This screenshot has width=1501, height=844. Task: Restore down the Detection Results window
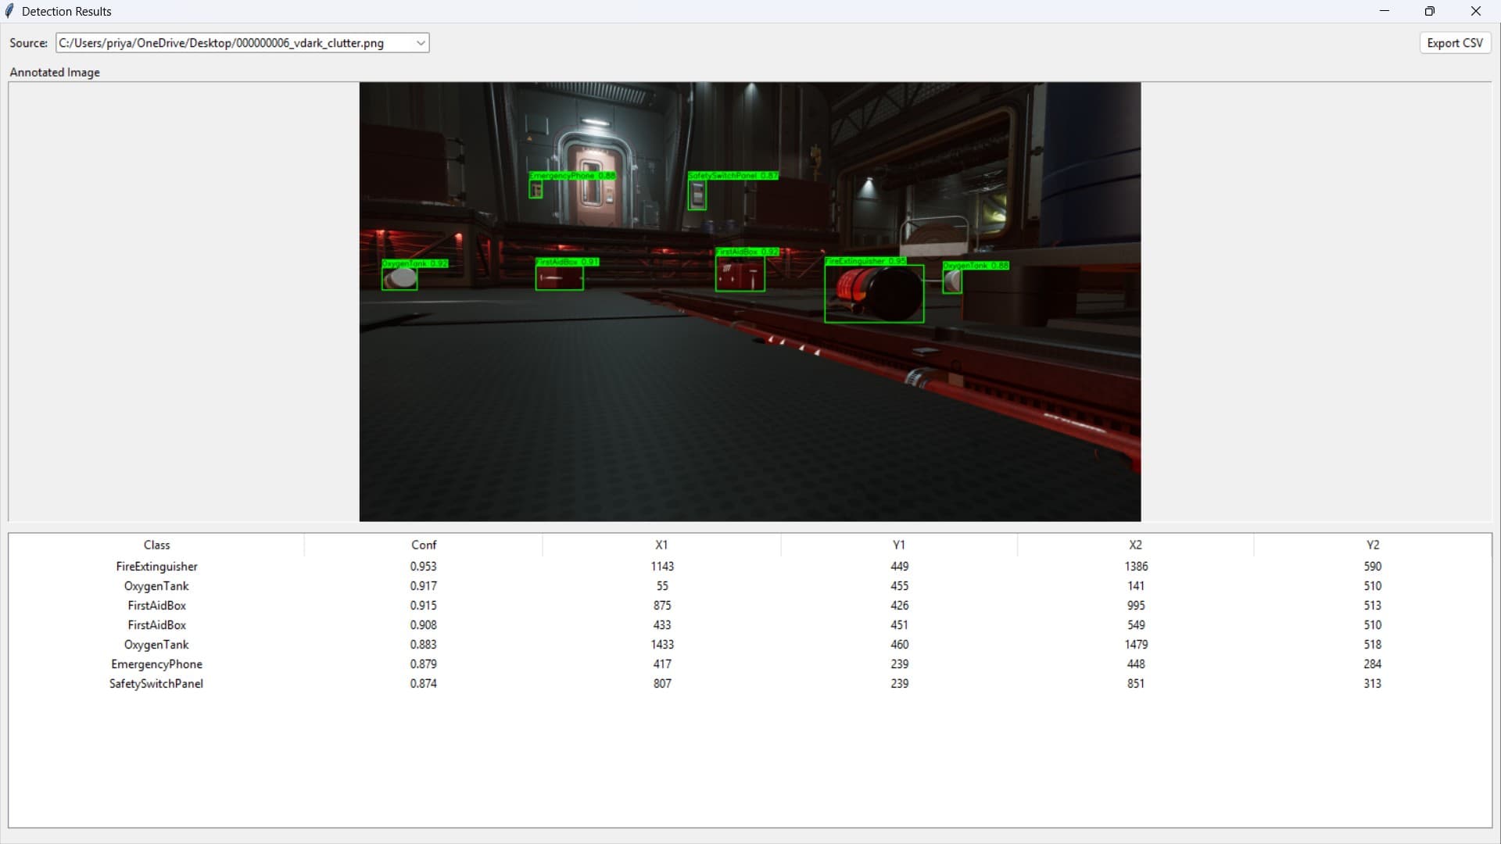[1429, 11]
